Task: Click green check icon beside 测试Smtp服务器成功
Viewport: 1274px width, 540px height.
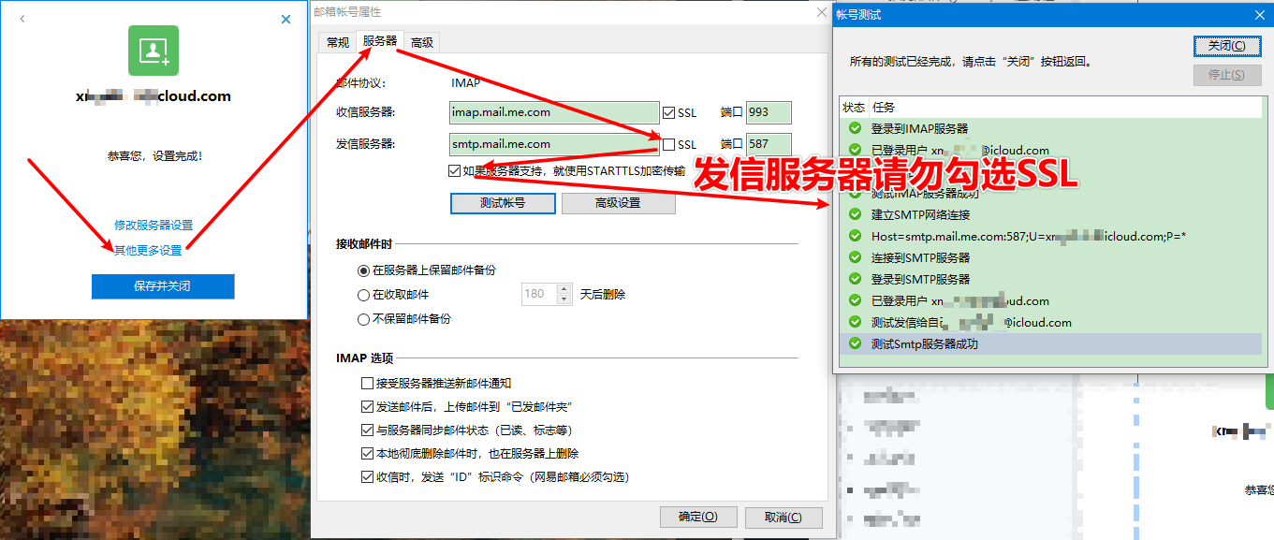Action: (x=854, y=343)
